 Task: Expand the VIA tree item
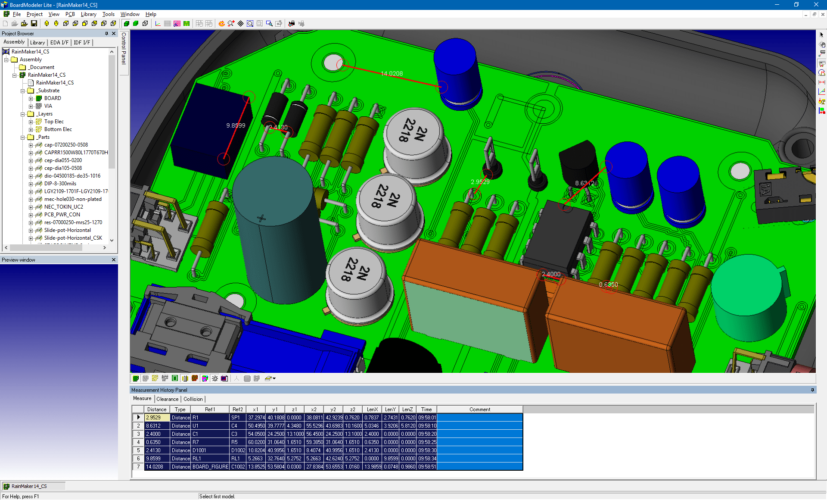31,106
